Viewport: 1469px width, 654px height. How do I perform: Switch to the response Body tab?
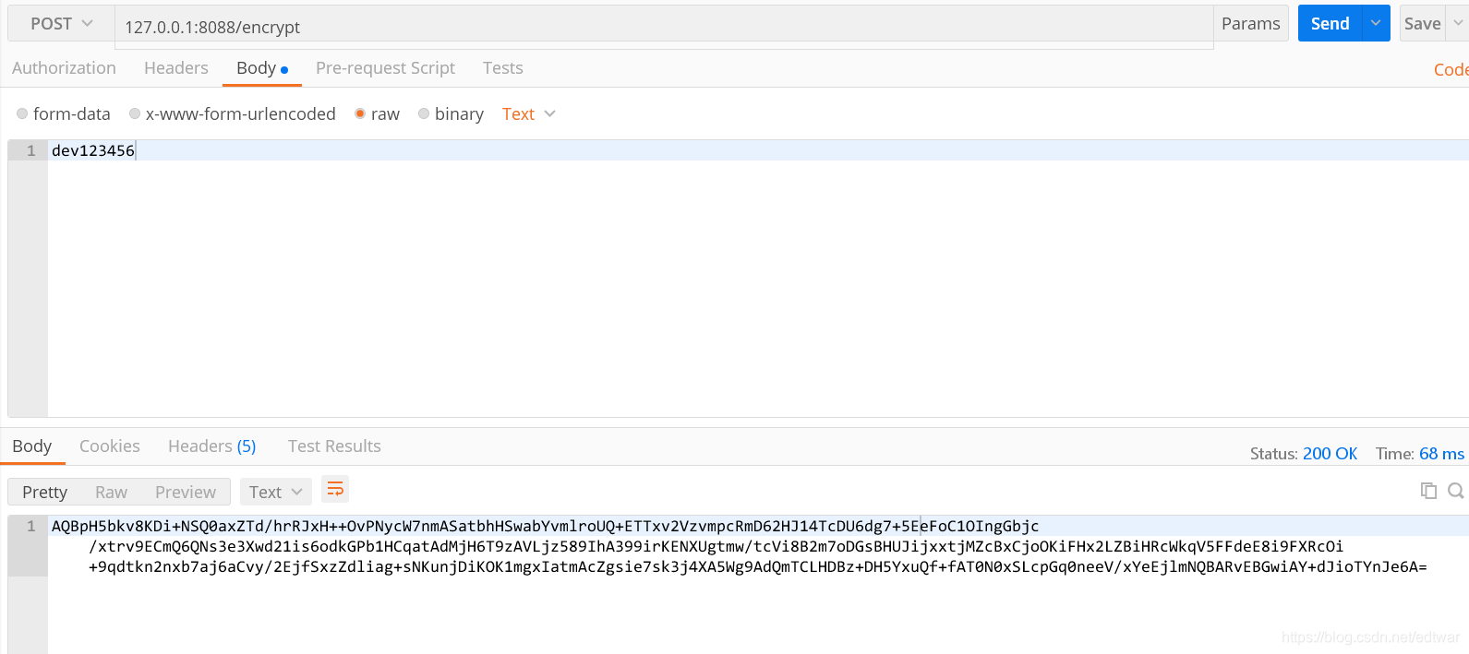point(32,446)
